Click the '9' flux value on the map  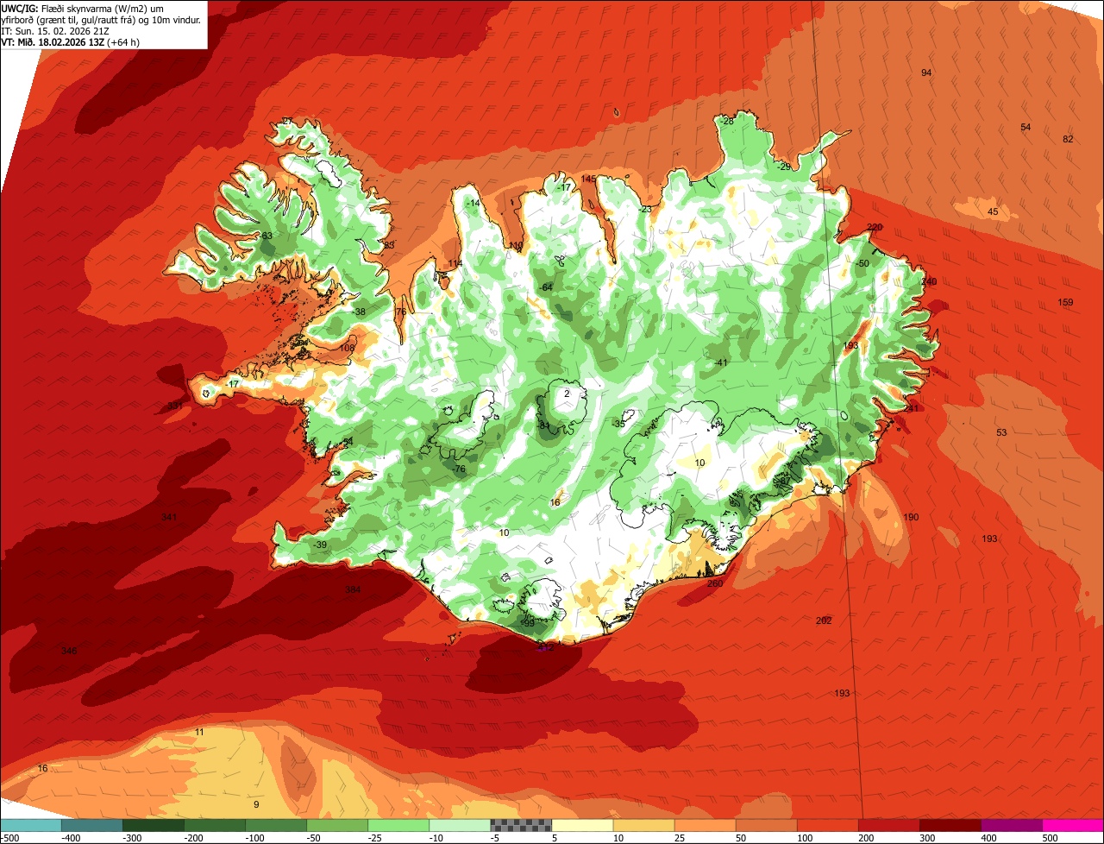coord(256,804)
